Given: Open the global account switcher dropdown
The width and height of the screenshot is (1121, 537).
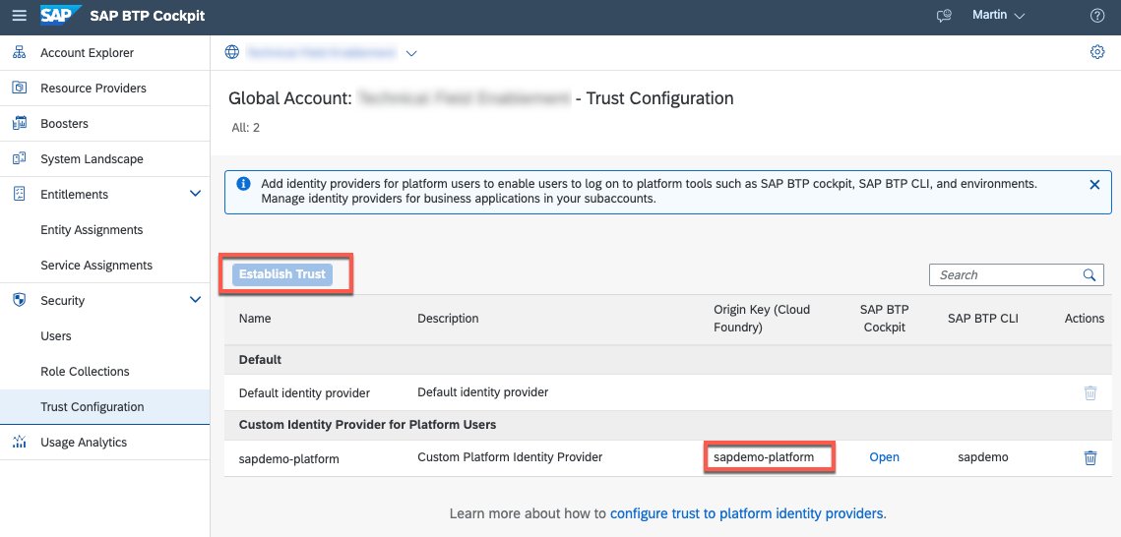Looking at the screenshot, I should pos(411,53).
